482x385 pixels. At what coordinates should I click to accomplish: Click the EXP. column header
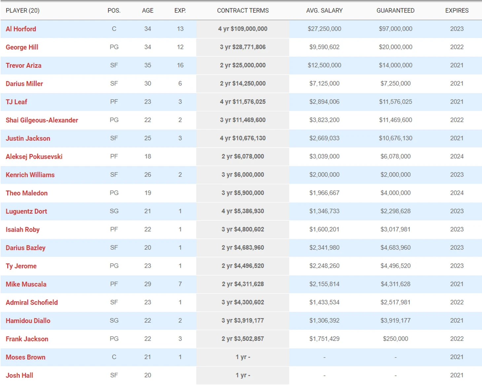tap(180, 11)
